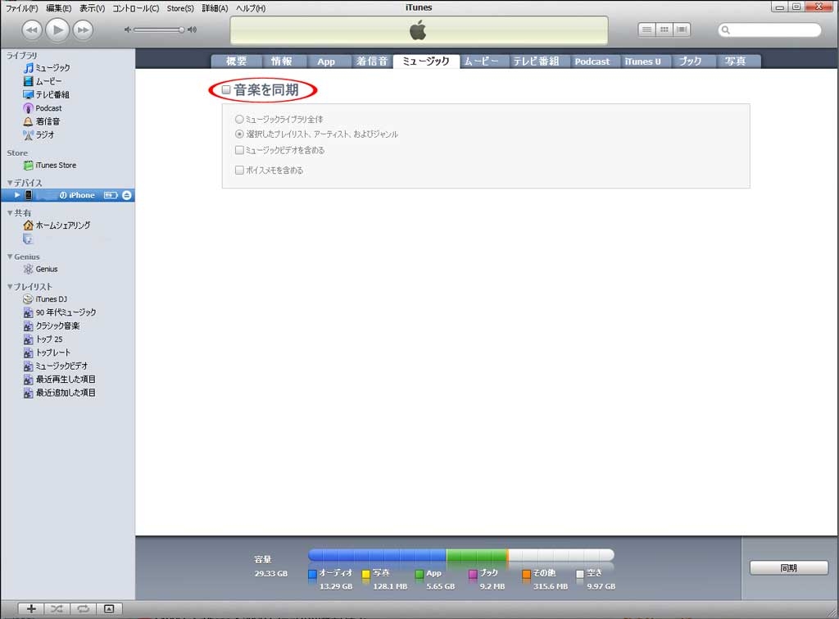Screen dimensions: 839x619
Task: Toggle repeat at bottom bar
Action: pyautogui.click(x=83, y=608)
